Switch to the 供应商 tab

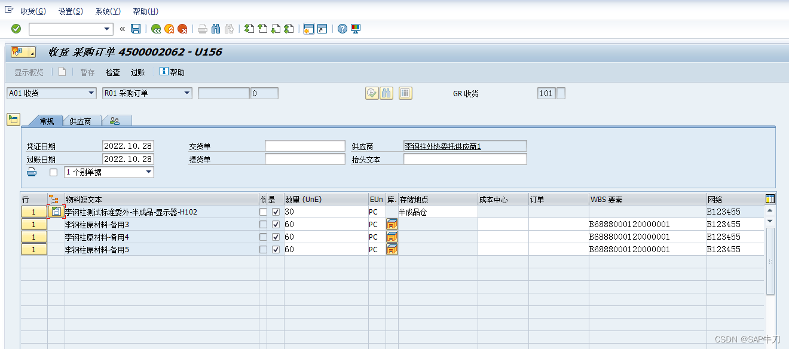click(81, 121)
